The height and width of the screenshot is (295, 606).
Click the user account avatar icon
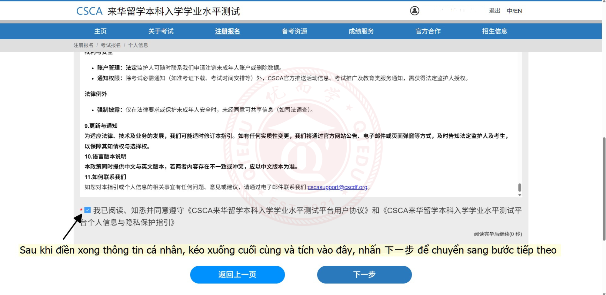point(415,11)
